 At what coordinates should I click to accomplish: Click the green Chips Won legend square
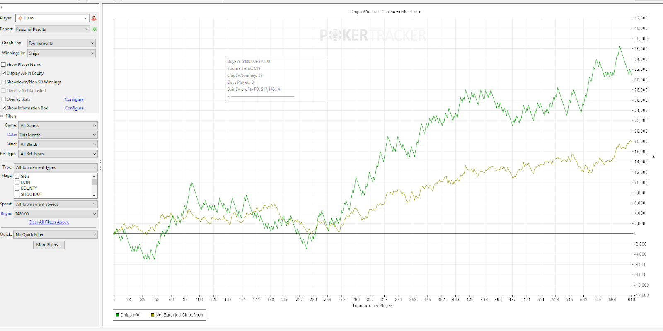[x=118, y=315]
